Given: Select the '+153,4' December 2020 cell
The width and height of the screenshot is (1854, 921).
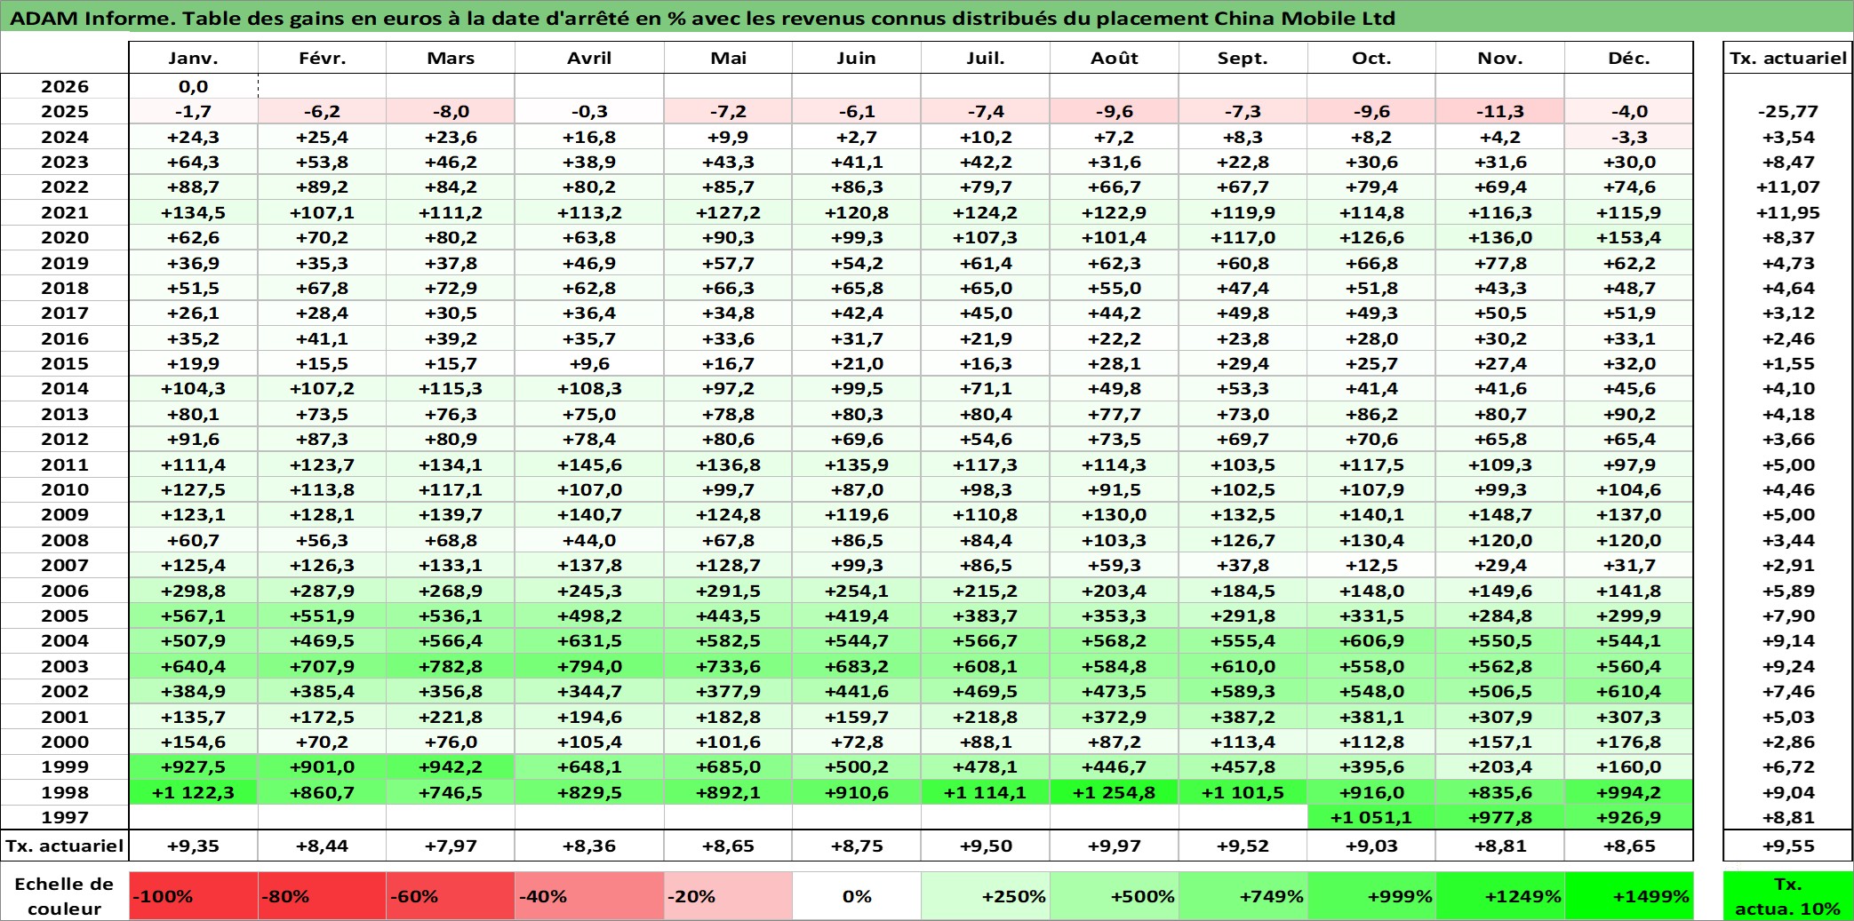Looking at the screenshot, I should 1629,237.
